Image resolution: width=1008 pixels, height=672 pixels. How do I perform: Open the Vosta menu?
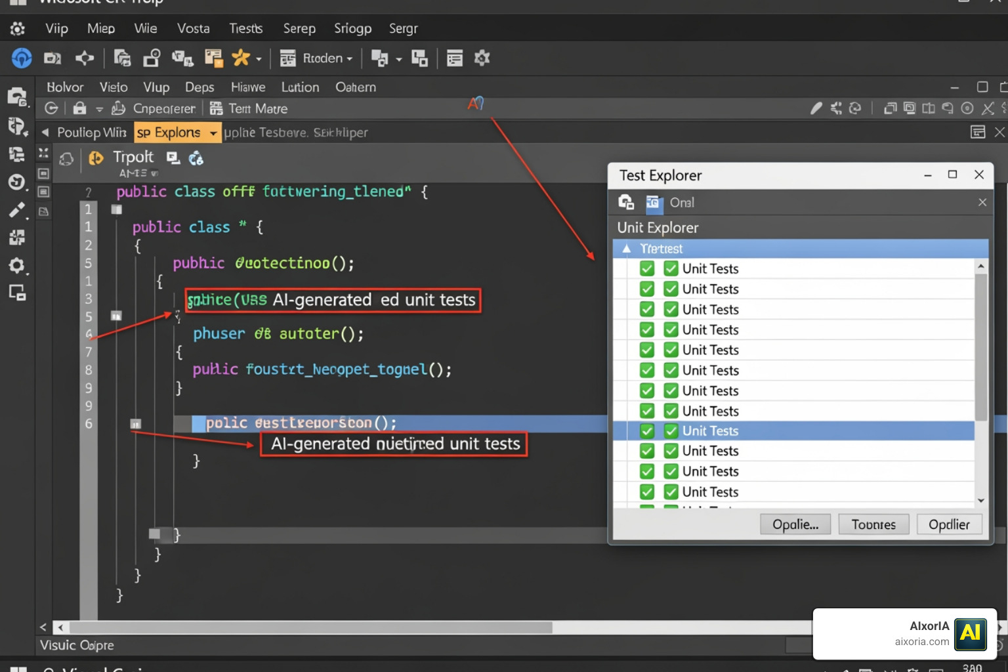pos(193,29)
